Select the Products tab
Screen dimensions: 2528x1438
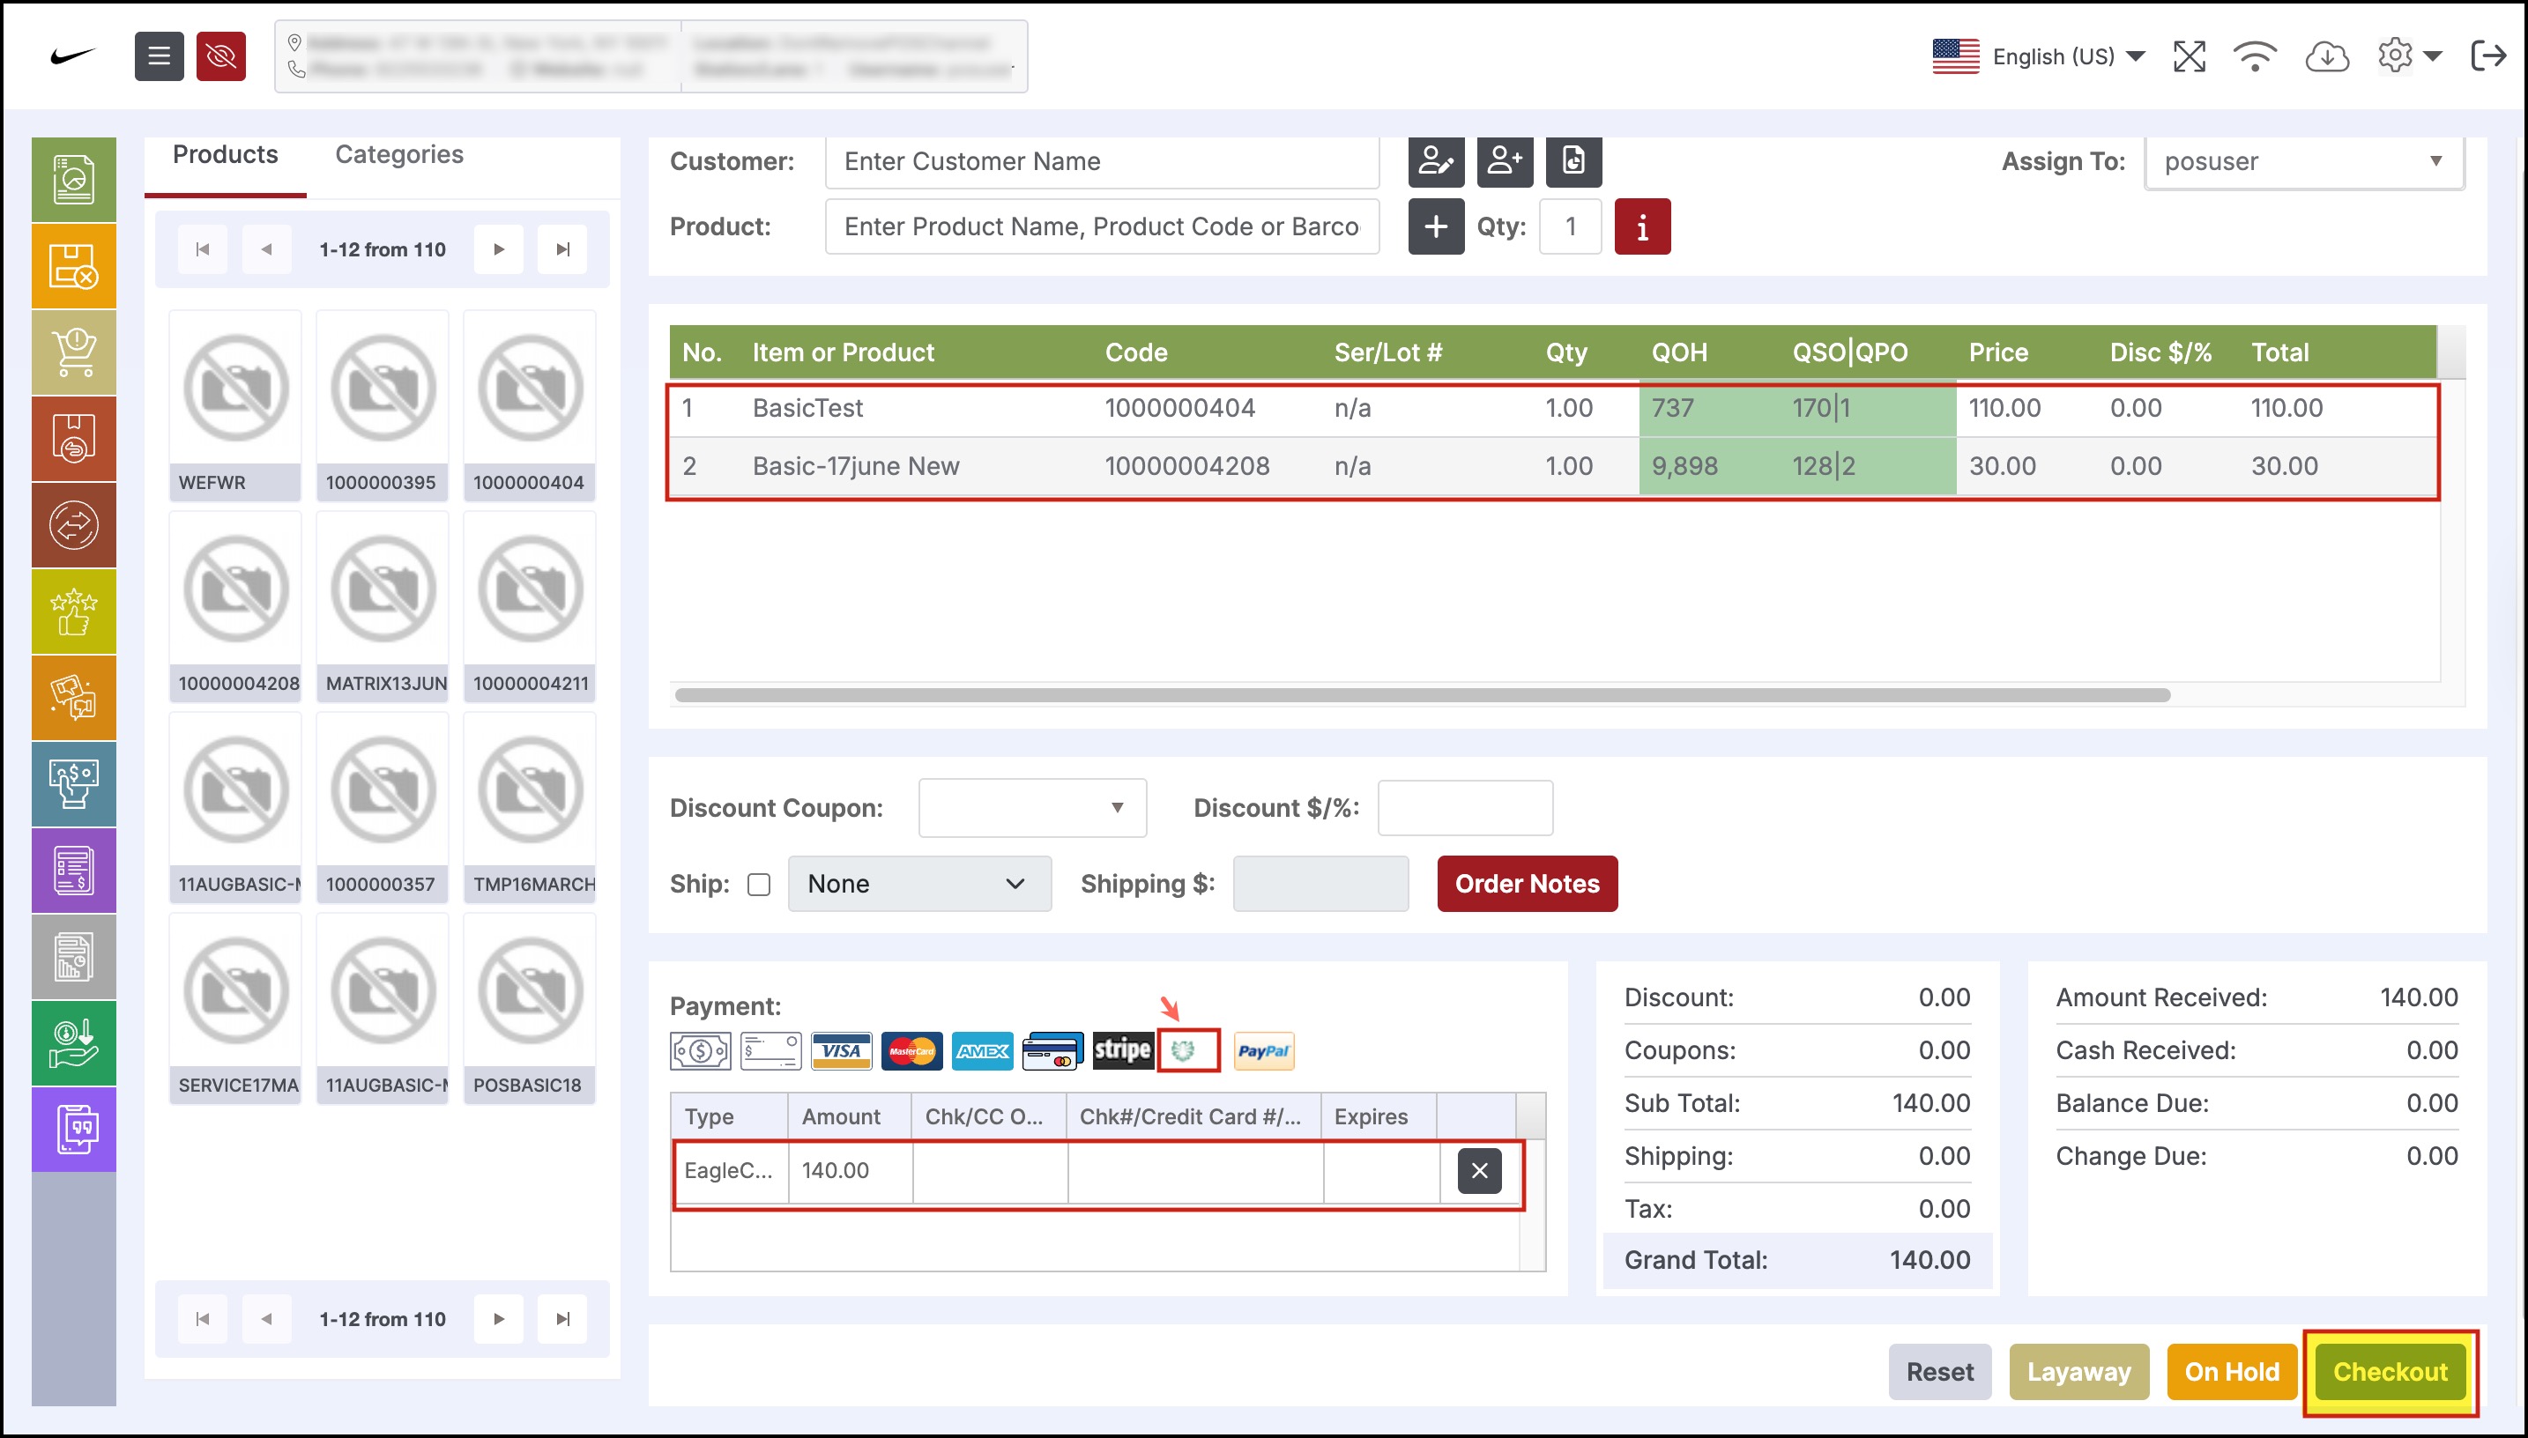coord(226,155)
